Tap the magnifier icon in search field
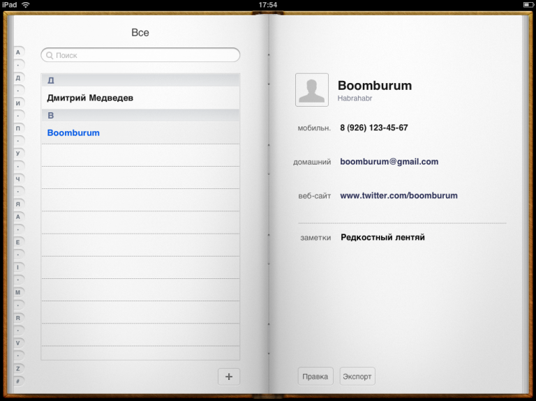 point(50,55)
